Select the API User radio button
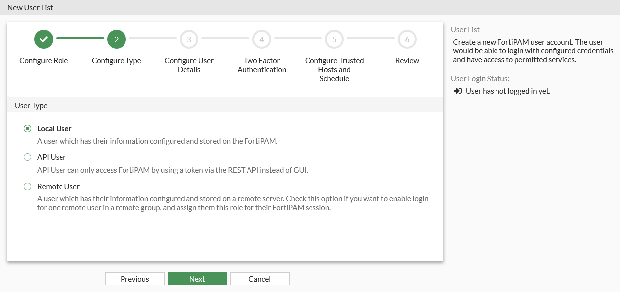Viewport: 620px width, 292px height. point(28,157)
